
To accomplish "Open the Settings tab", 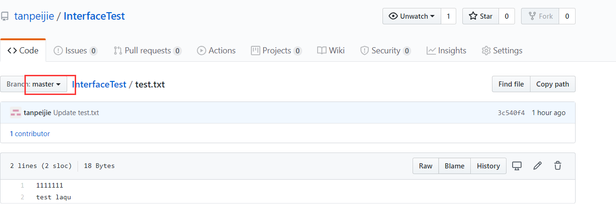I will point(502,51).
